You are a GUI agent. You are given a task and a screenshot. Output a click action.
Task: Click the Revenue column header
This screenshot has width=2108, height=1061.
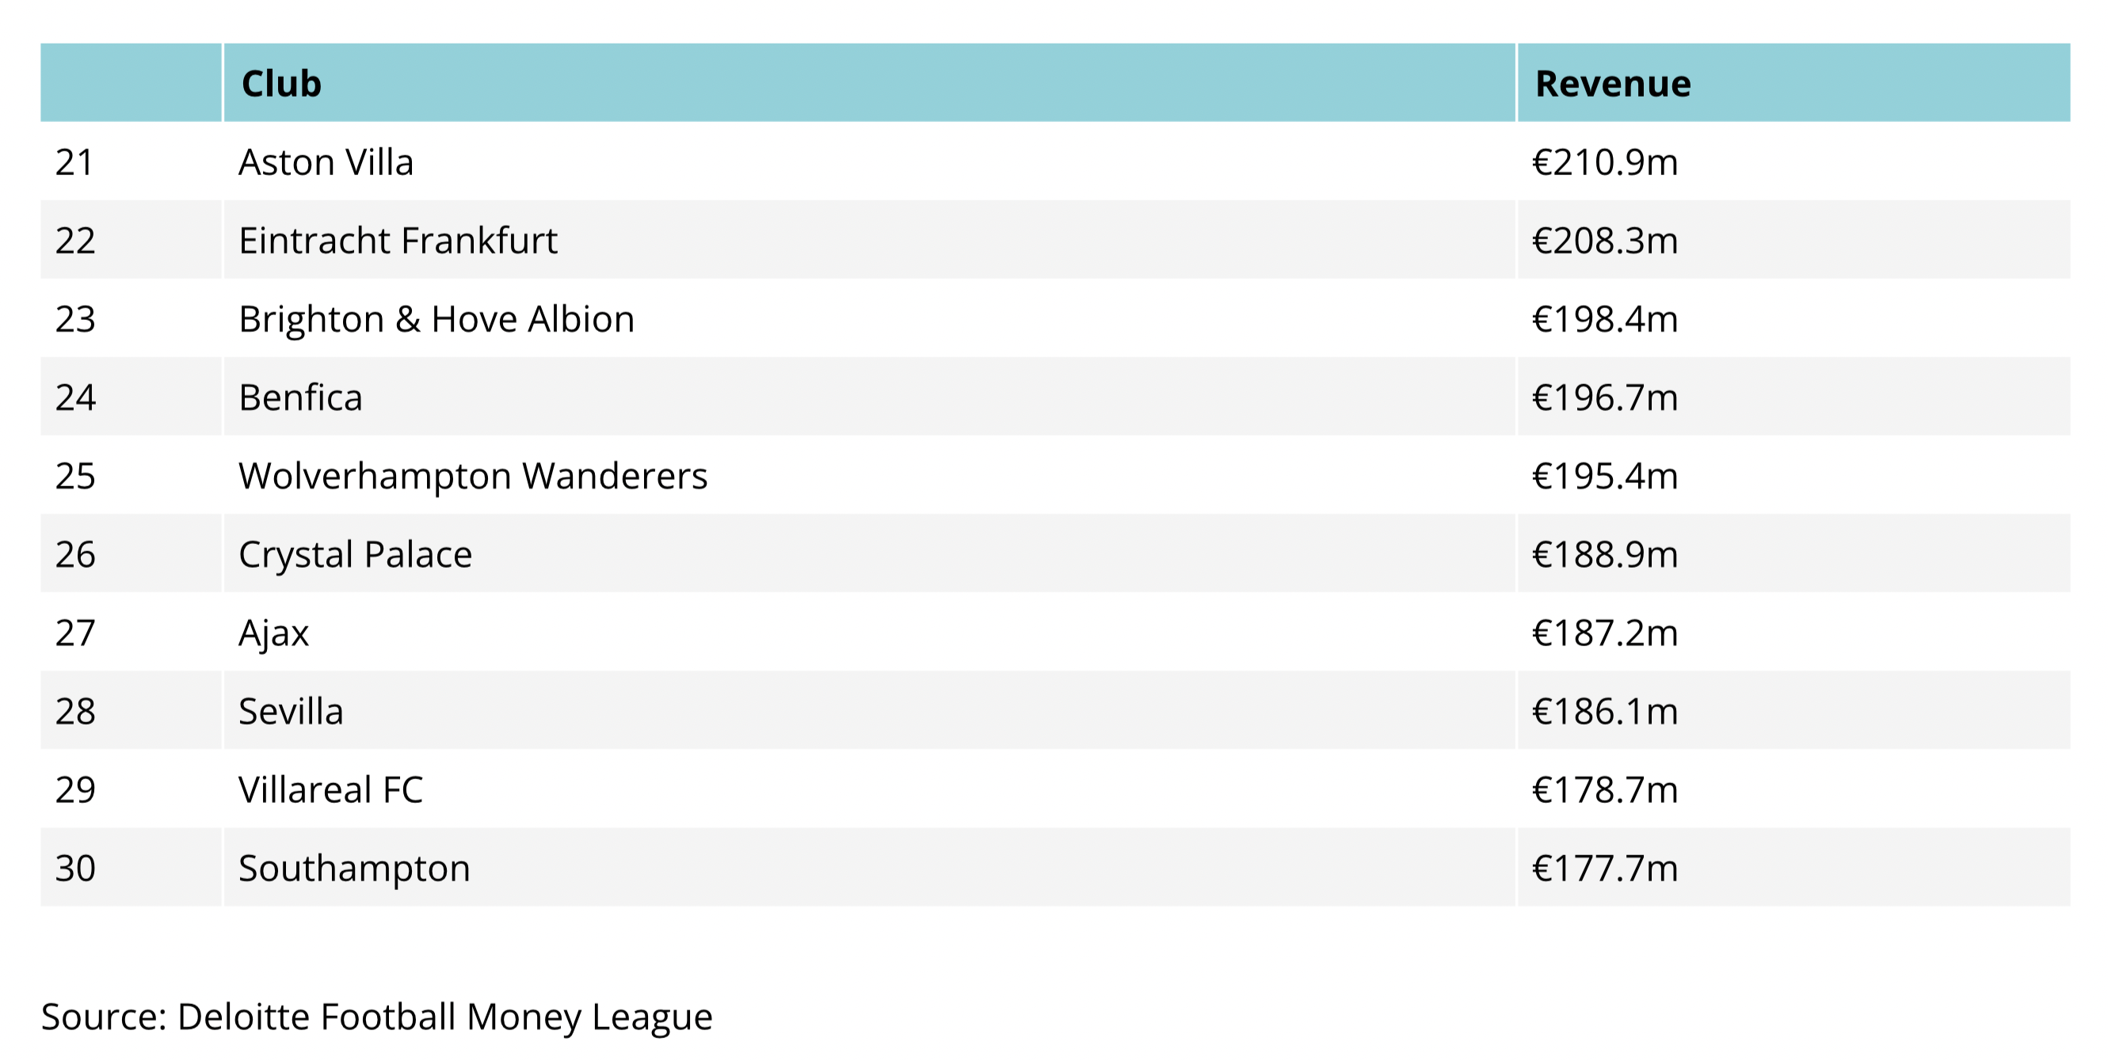point(1612,83)
